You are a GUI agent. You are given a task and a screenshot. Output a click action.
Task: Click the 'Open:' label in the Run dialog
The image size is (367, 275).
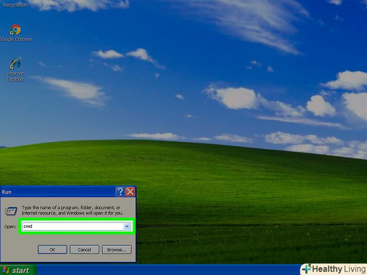pos(10,227)
